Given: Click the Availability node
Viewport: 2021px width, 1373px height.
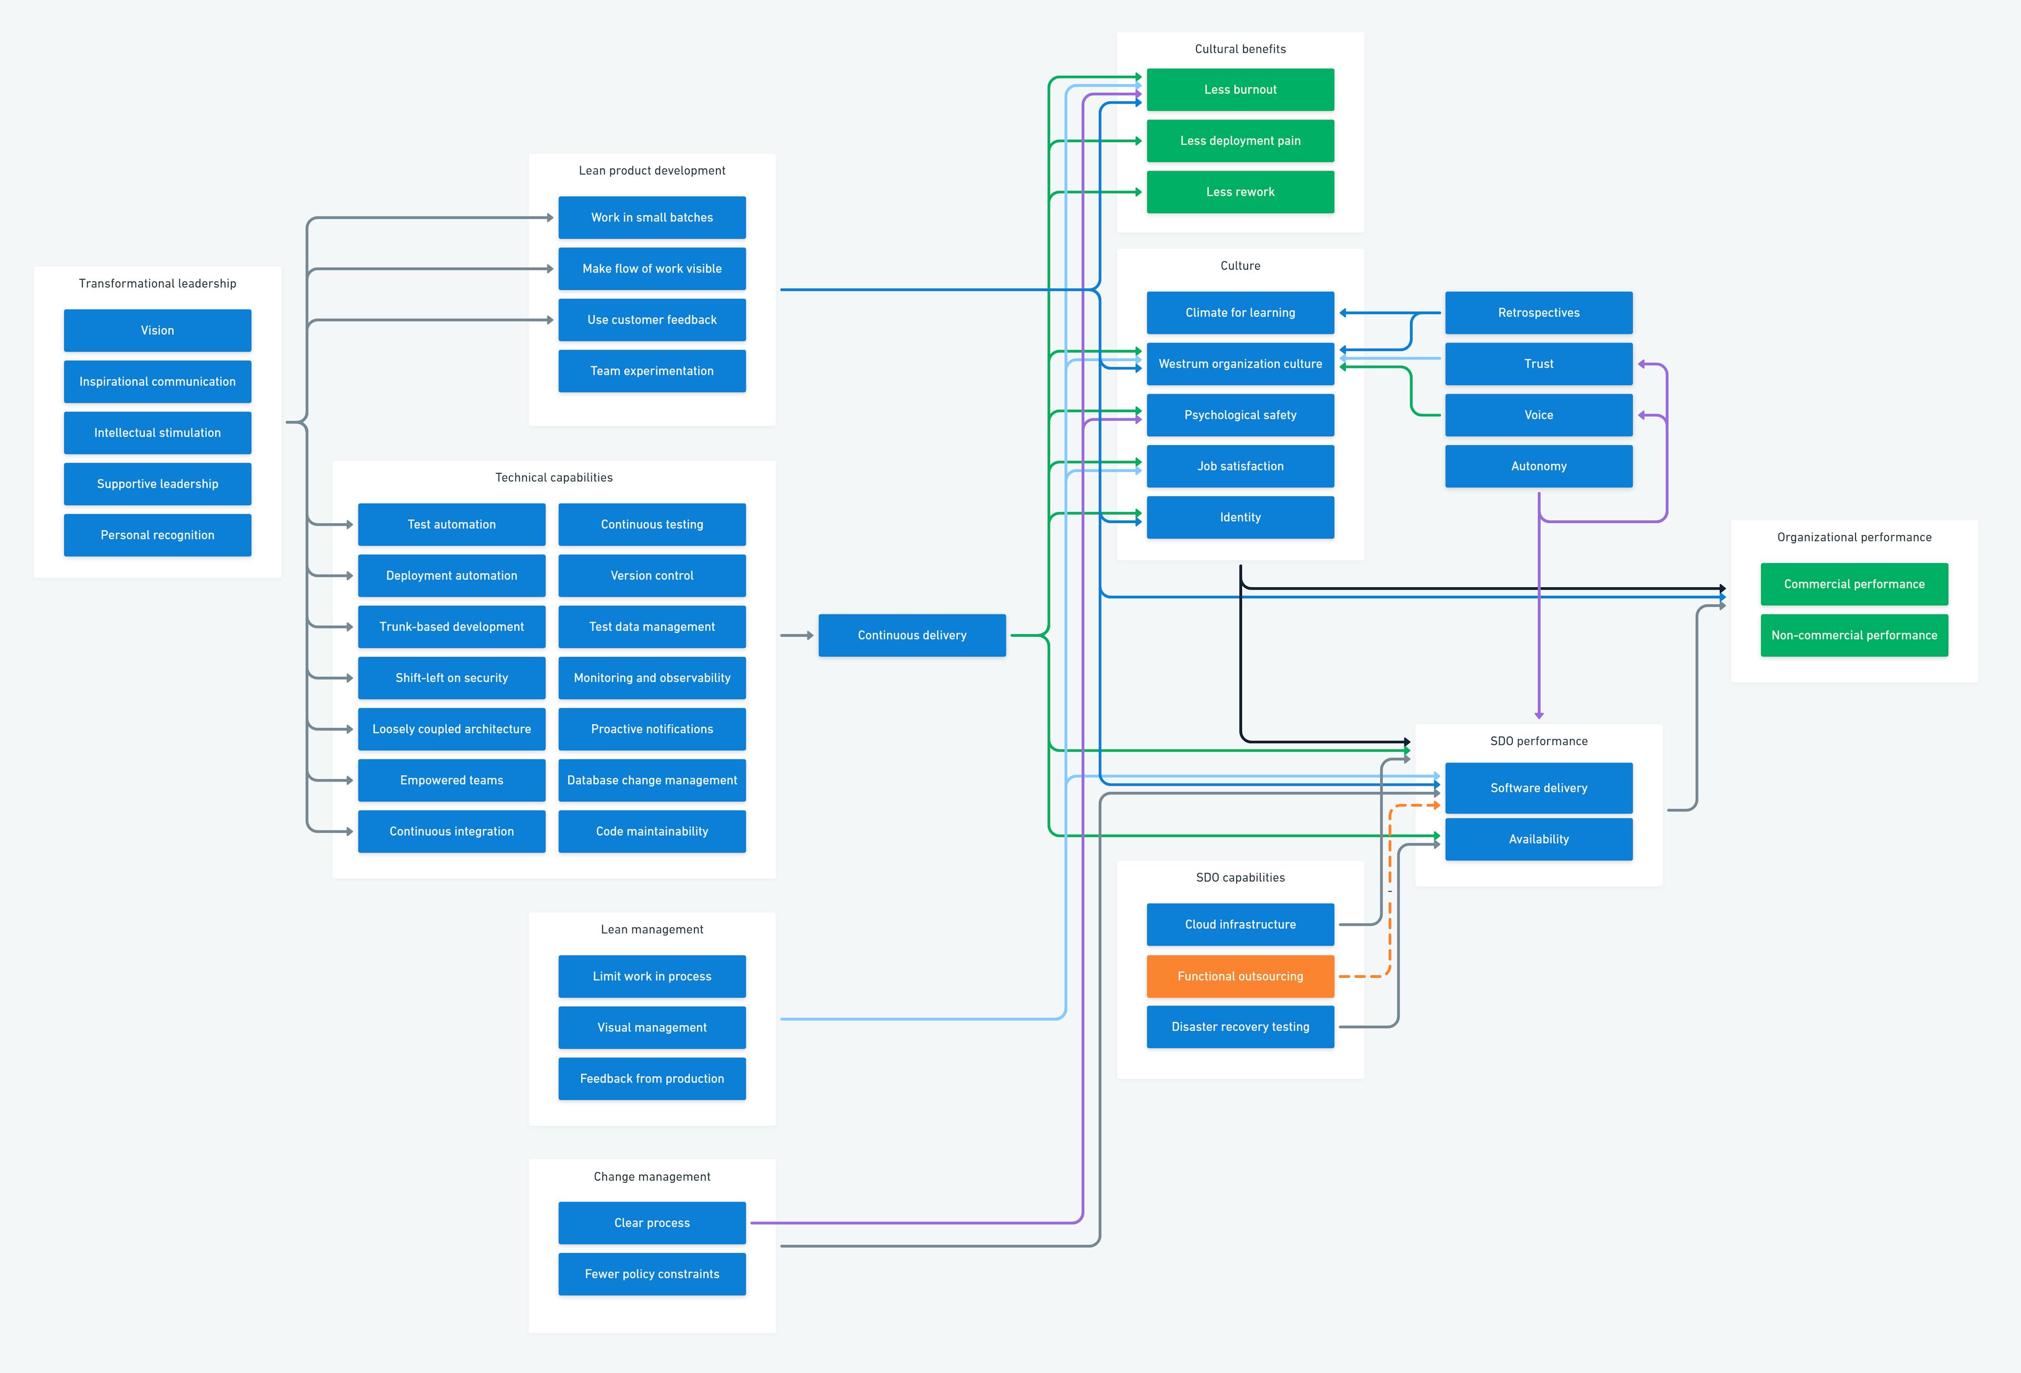Looking at the screenshot, I should coord(1538,839).
